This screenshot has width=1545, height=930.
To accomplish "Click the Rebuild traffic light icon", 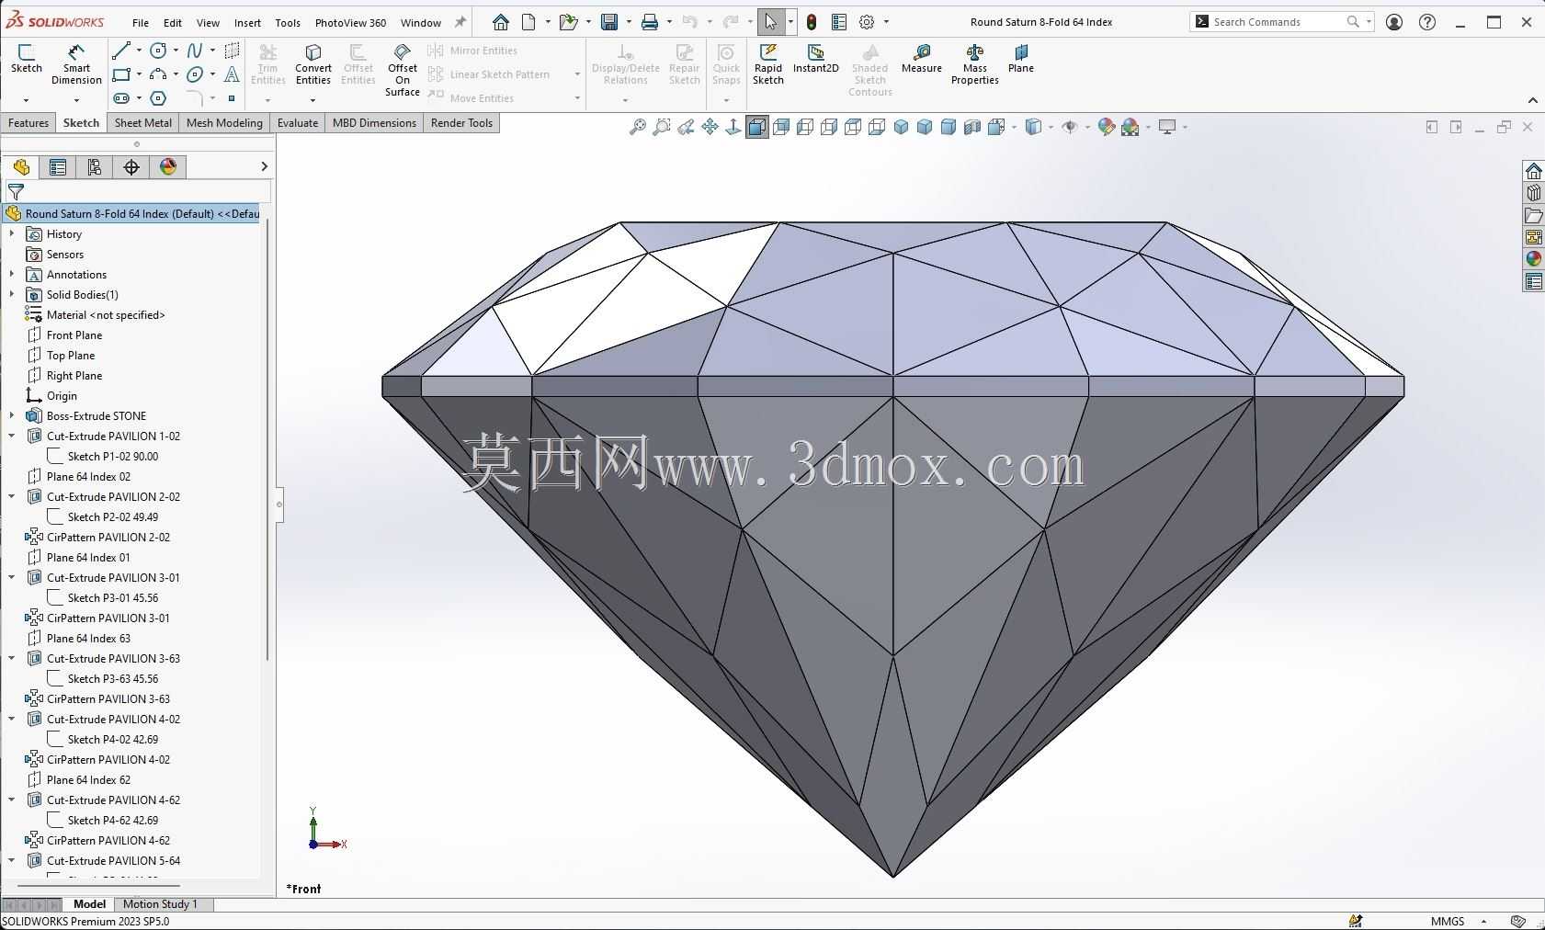I will 812,22.
